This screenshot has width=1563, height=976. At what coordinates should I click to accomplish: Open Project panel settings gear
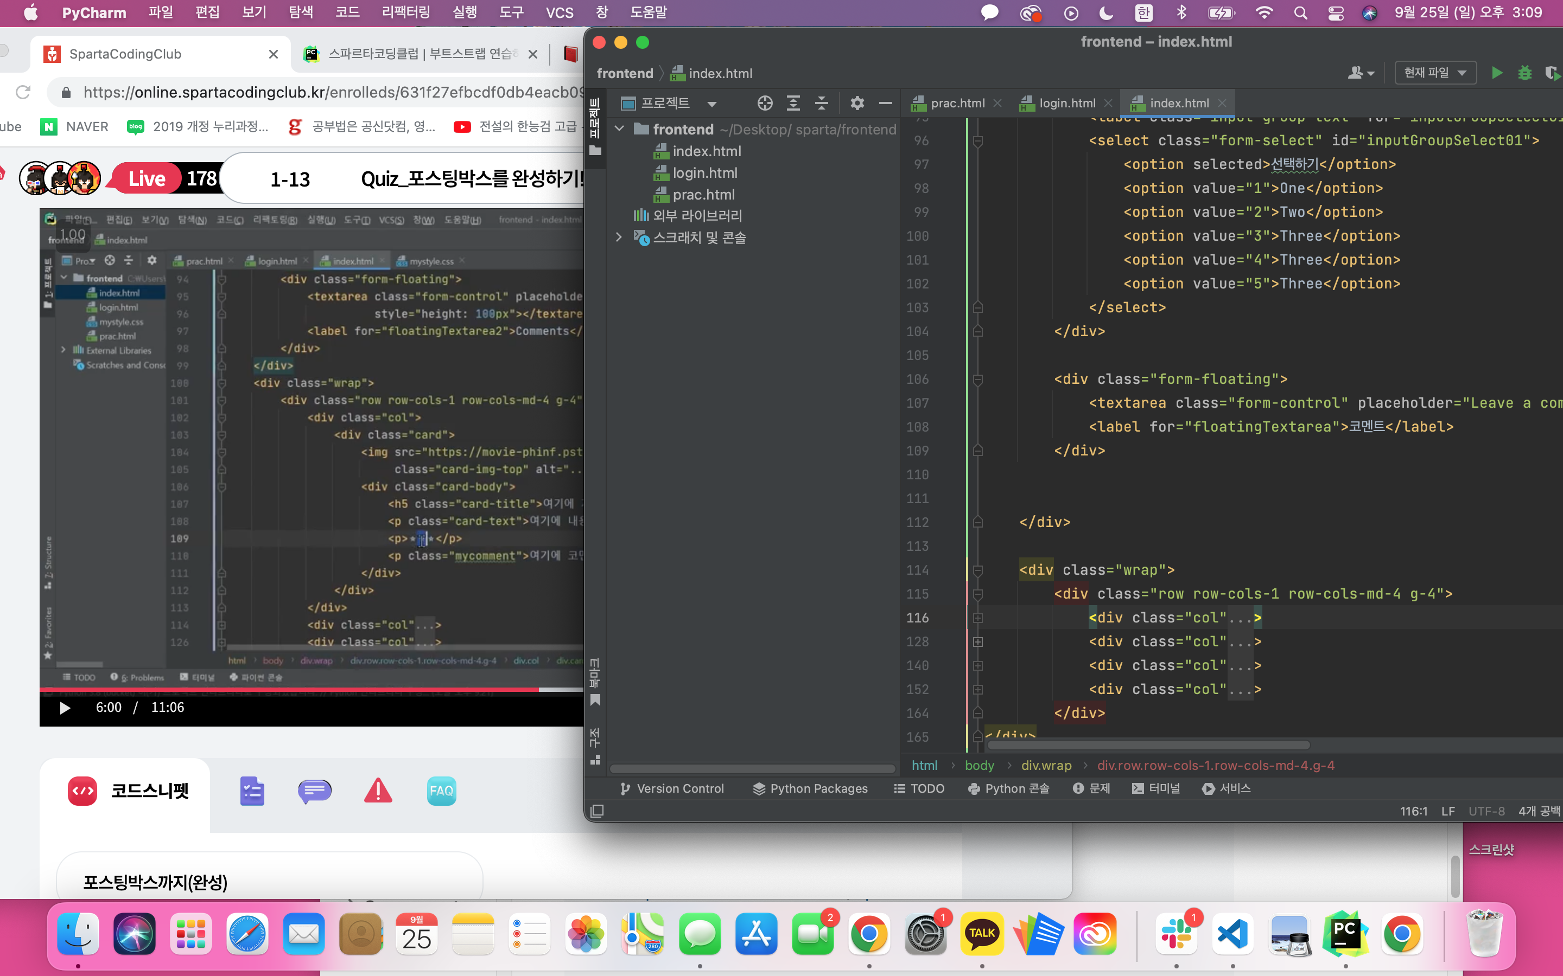coord(857,103)
